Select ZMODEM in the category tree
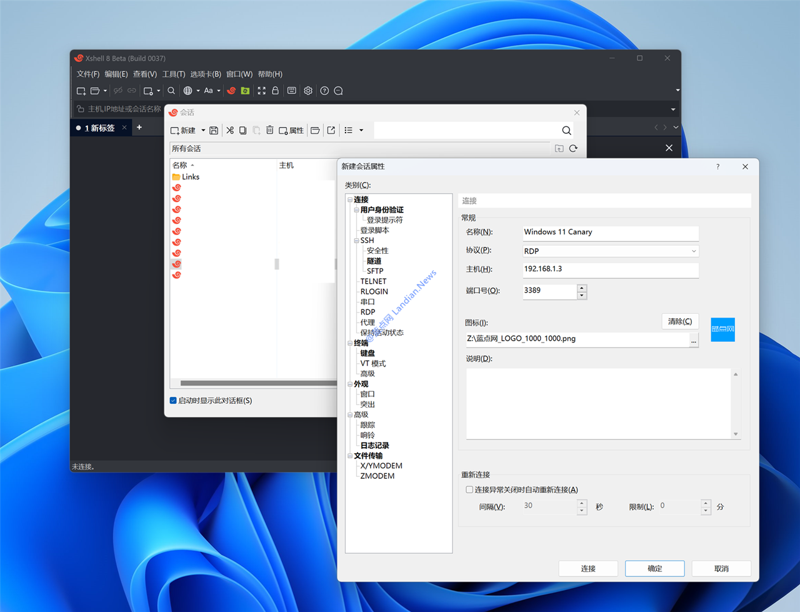Image resolution: width=800 pixels, height=612 pixels. coord(377,476)
